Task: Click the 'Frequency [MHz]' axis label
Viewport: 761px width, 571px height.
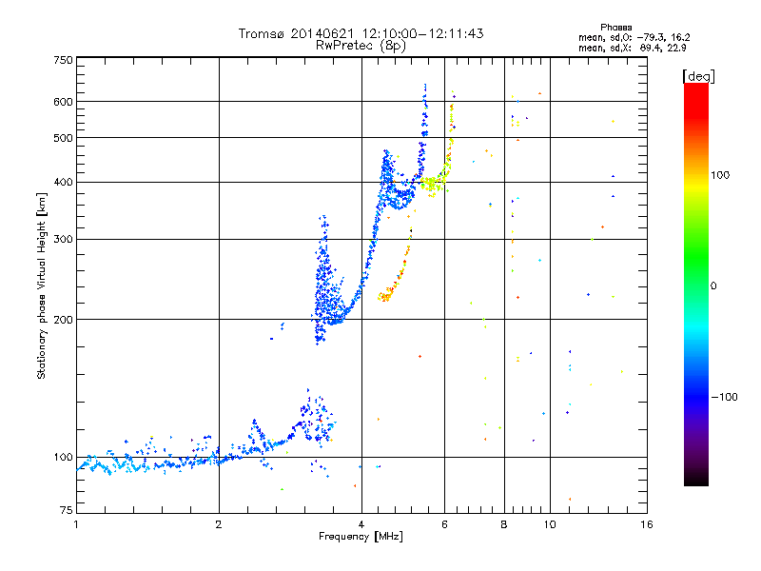Action: click(x=361, y=537)
